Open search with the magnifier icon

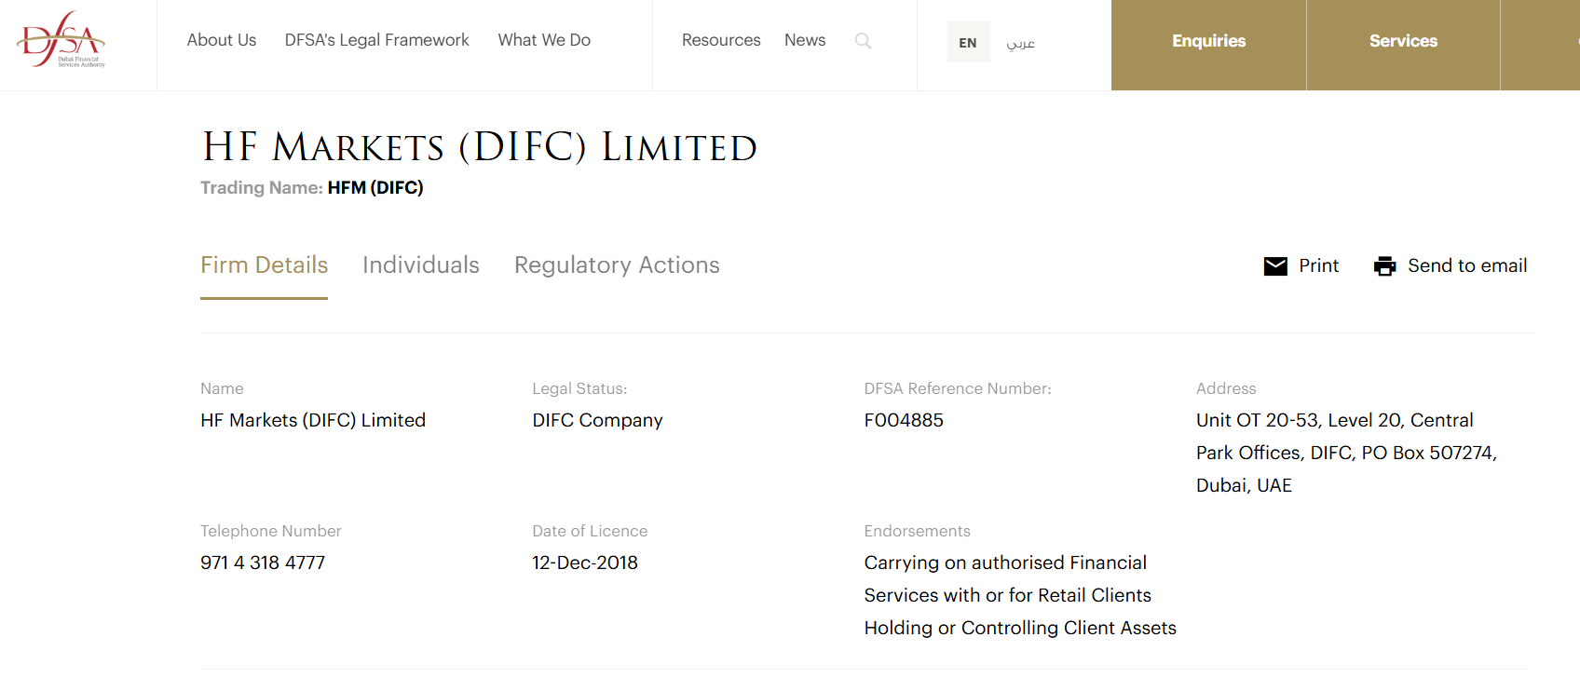point(863,41)
